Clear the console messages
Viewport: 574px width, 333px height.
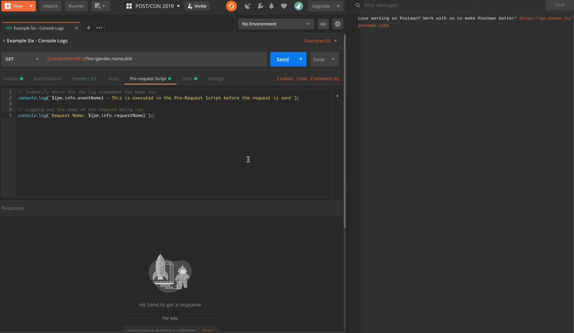point(560,5)
